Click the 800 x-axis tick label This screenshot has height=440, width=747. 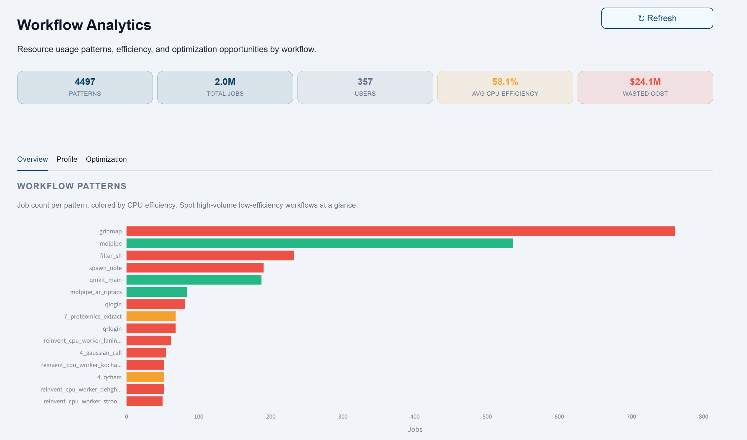(x=703, y=417)
